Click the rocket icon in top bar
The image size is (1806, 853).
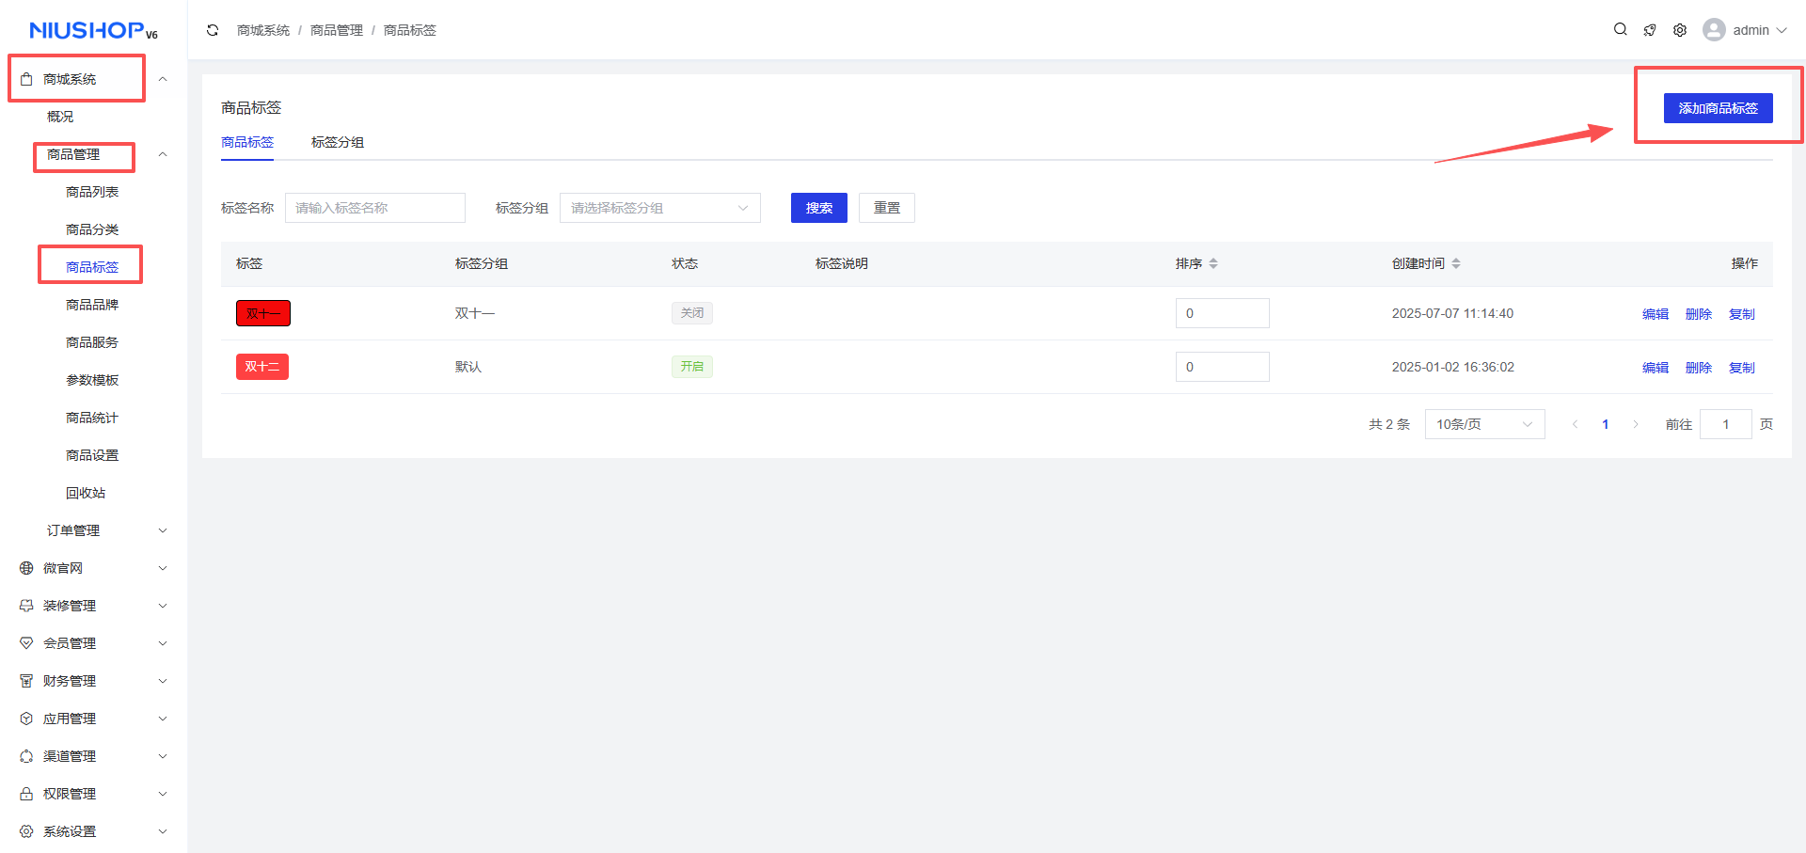1650,30
